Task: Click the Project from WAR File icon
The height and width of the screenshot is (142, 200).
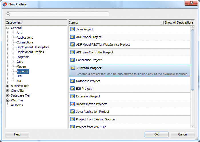Action: (73, 127)
